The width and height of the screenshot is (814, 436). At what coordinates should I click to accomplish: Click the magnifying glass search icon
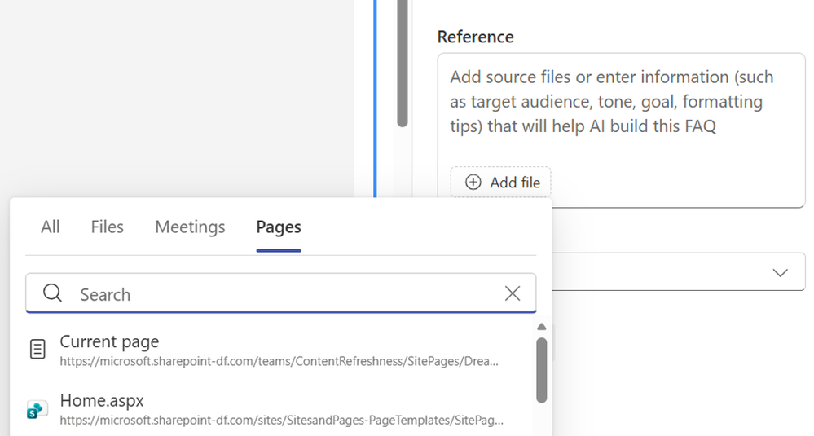coord(52,293)
